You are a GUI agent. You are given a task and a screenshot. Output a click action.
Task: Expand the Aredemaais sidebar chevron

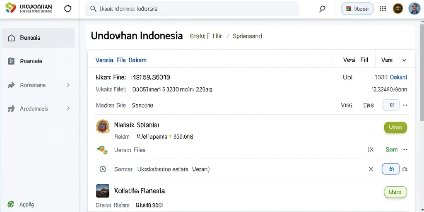coord(68,109)
